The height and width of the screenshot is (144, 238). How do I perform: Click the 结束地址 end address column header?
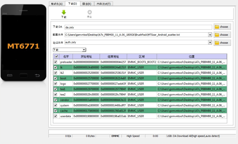point(114,57)
